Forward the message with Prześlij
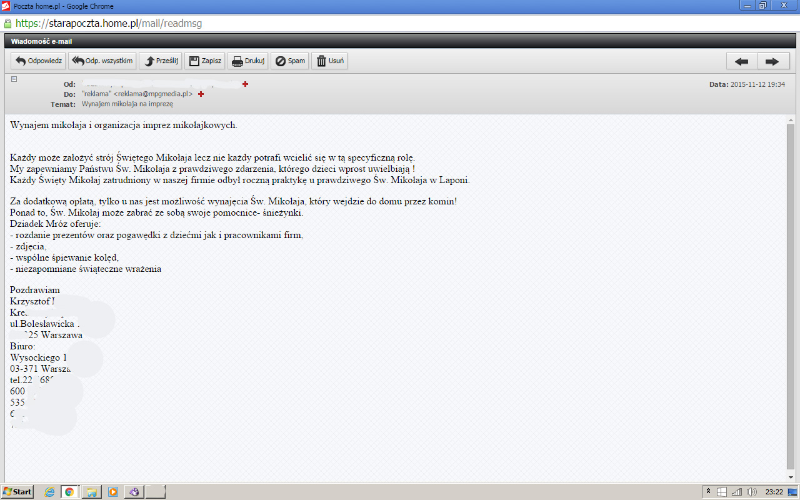 [x=161, y=61]
